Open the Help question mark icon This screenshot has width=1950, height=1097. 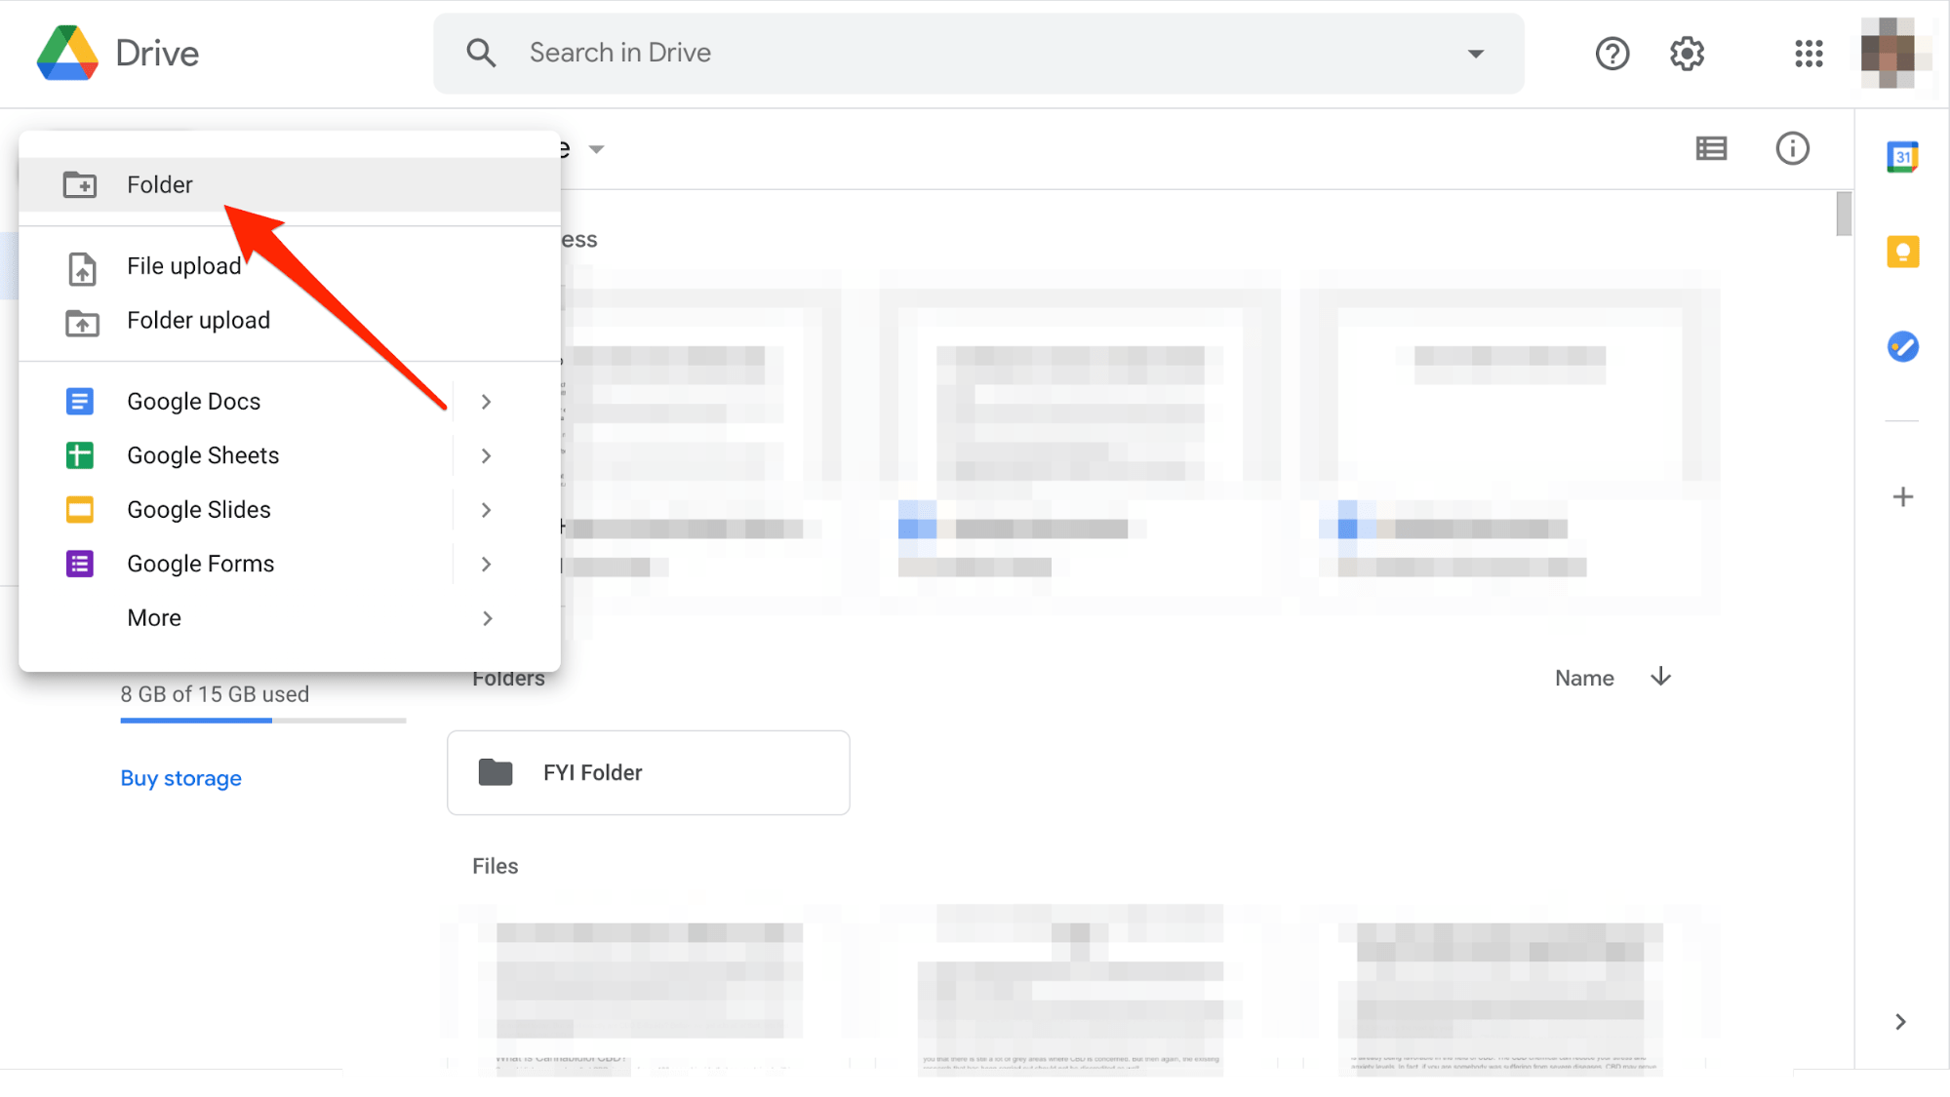coord(1612,54)
